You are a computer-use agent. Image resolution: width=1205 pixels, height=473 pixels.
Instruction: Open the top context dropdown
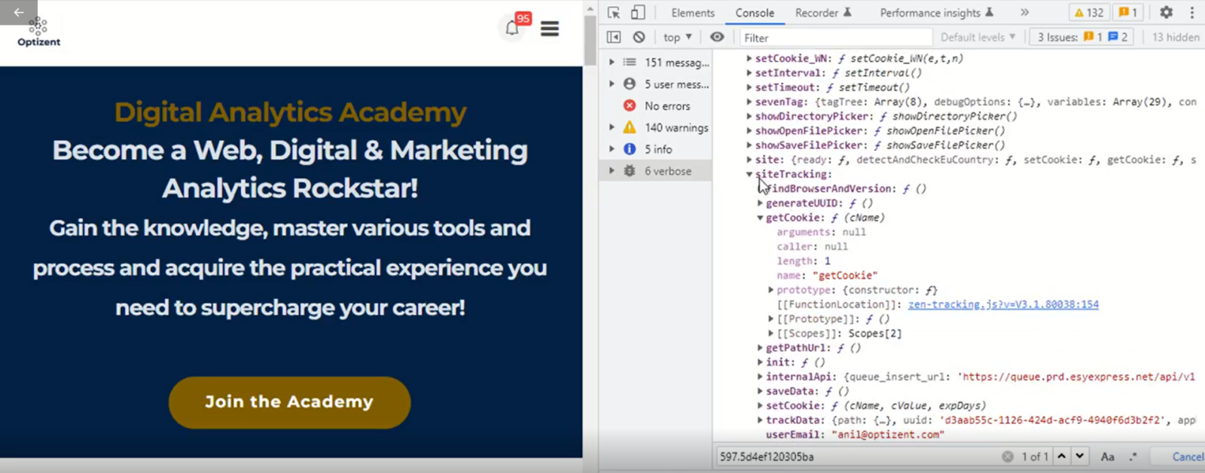click(677, 37)
